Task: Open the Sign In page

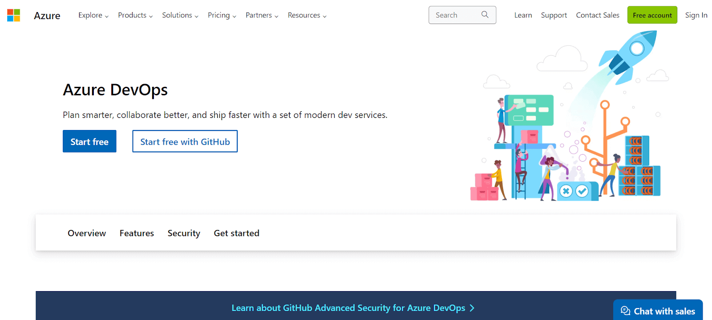Action: coord(696,15)
